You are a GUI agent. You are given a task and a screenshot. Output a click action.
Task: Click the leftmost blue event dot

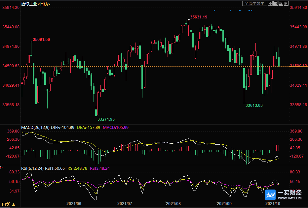tap(214, 11)
